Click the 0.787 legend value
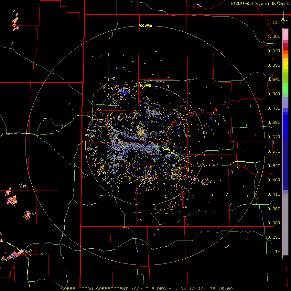 pyautogui.click(x=274, y=94)
